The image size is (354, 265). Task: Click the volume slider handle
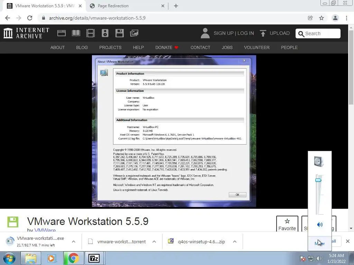pyautogui.click(x=318, y=180)
